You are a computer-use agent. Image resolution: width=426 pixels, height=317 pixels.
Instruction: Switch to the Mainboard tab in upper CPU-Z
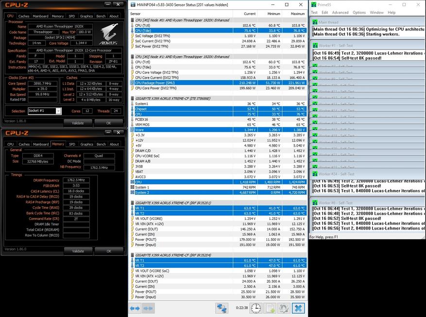tap(40, 16)
